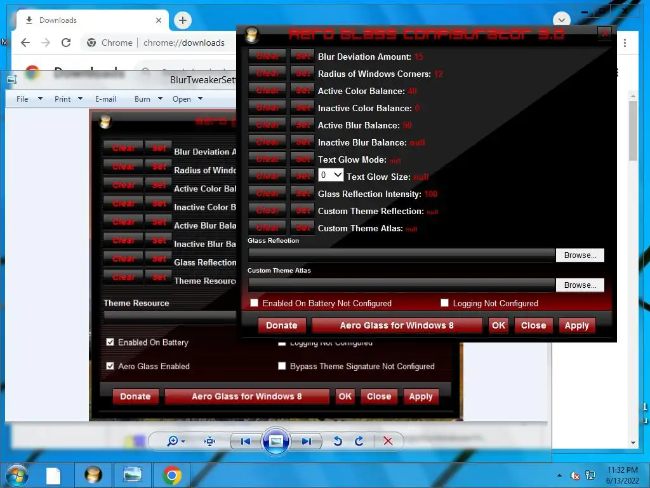The width and height of the screenshot is (650, 488).
Task: Open Text Glow Size dropdown
Action: [330, 175]
